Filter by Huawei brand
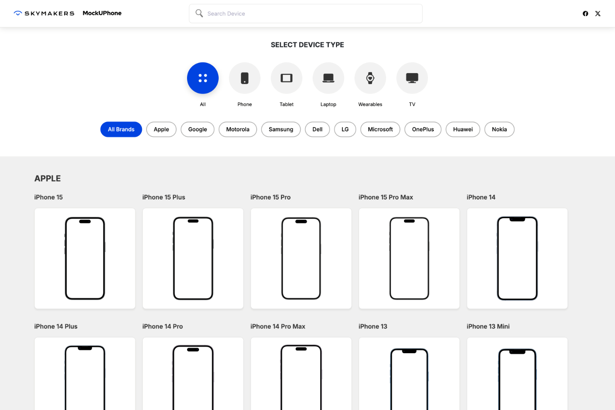Viewport: 615px width, 410px height. (463, 129)
